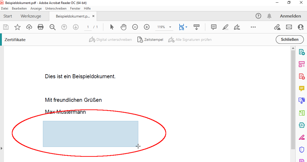307x162 pixels.
Task: Expand fit-page options dropdown arrow
Action: [x=186, y=27]
